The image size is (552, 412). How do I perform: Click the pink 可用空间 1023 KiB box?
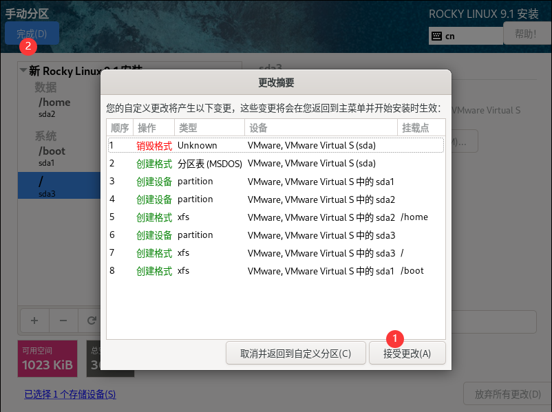(47, 358)
